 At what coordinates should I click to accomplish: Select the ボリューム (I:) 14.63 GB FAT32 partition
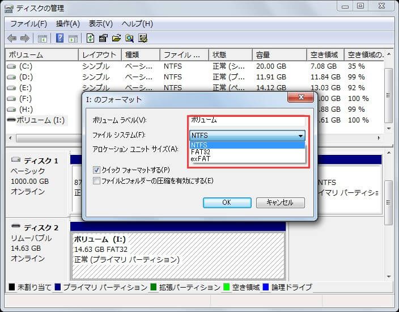pyautogui.click(x=178, y=255)
